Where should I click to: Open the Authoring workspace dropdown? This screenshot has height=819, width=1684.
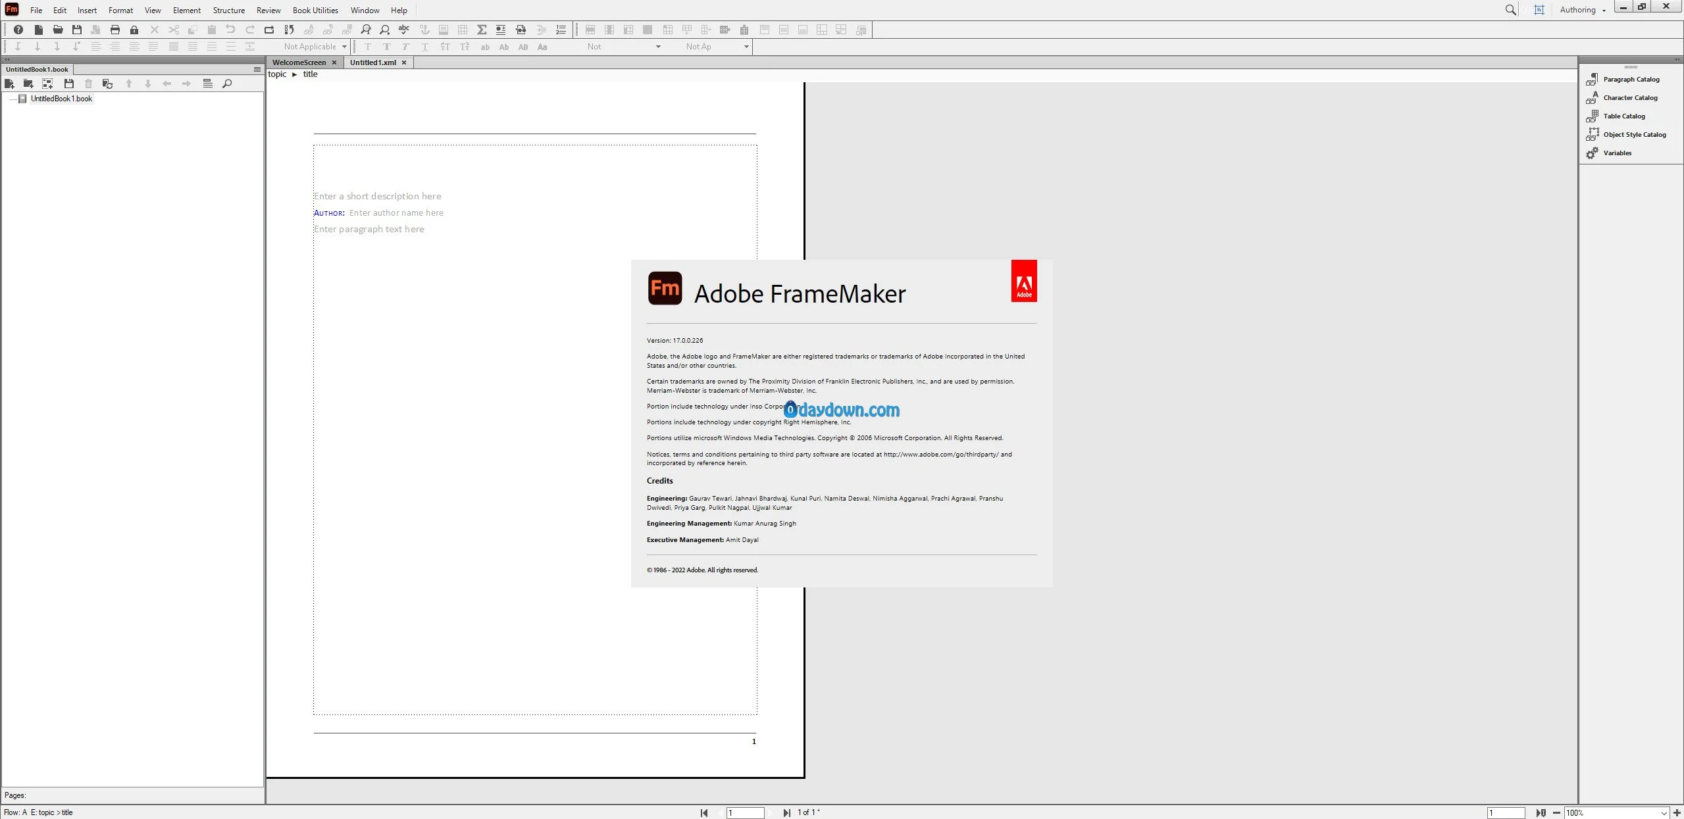pos(1583,10)
